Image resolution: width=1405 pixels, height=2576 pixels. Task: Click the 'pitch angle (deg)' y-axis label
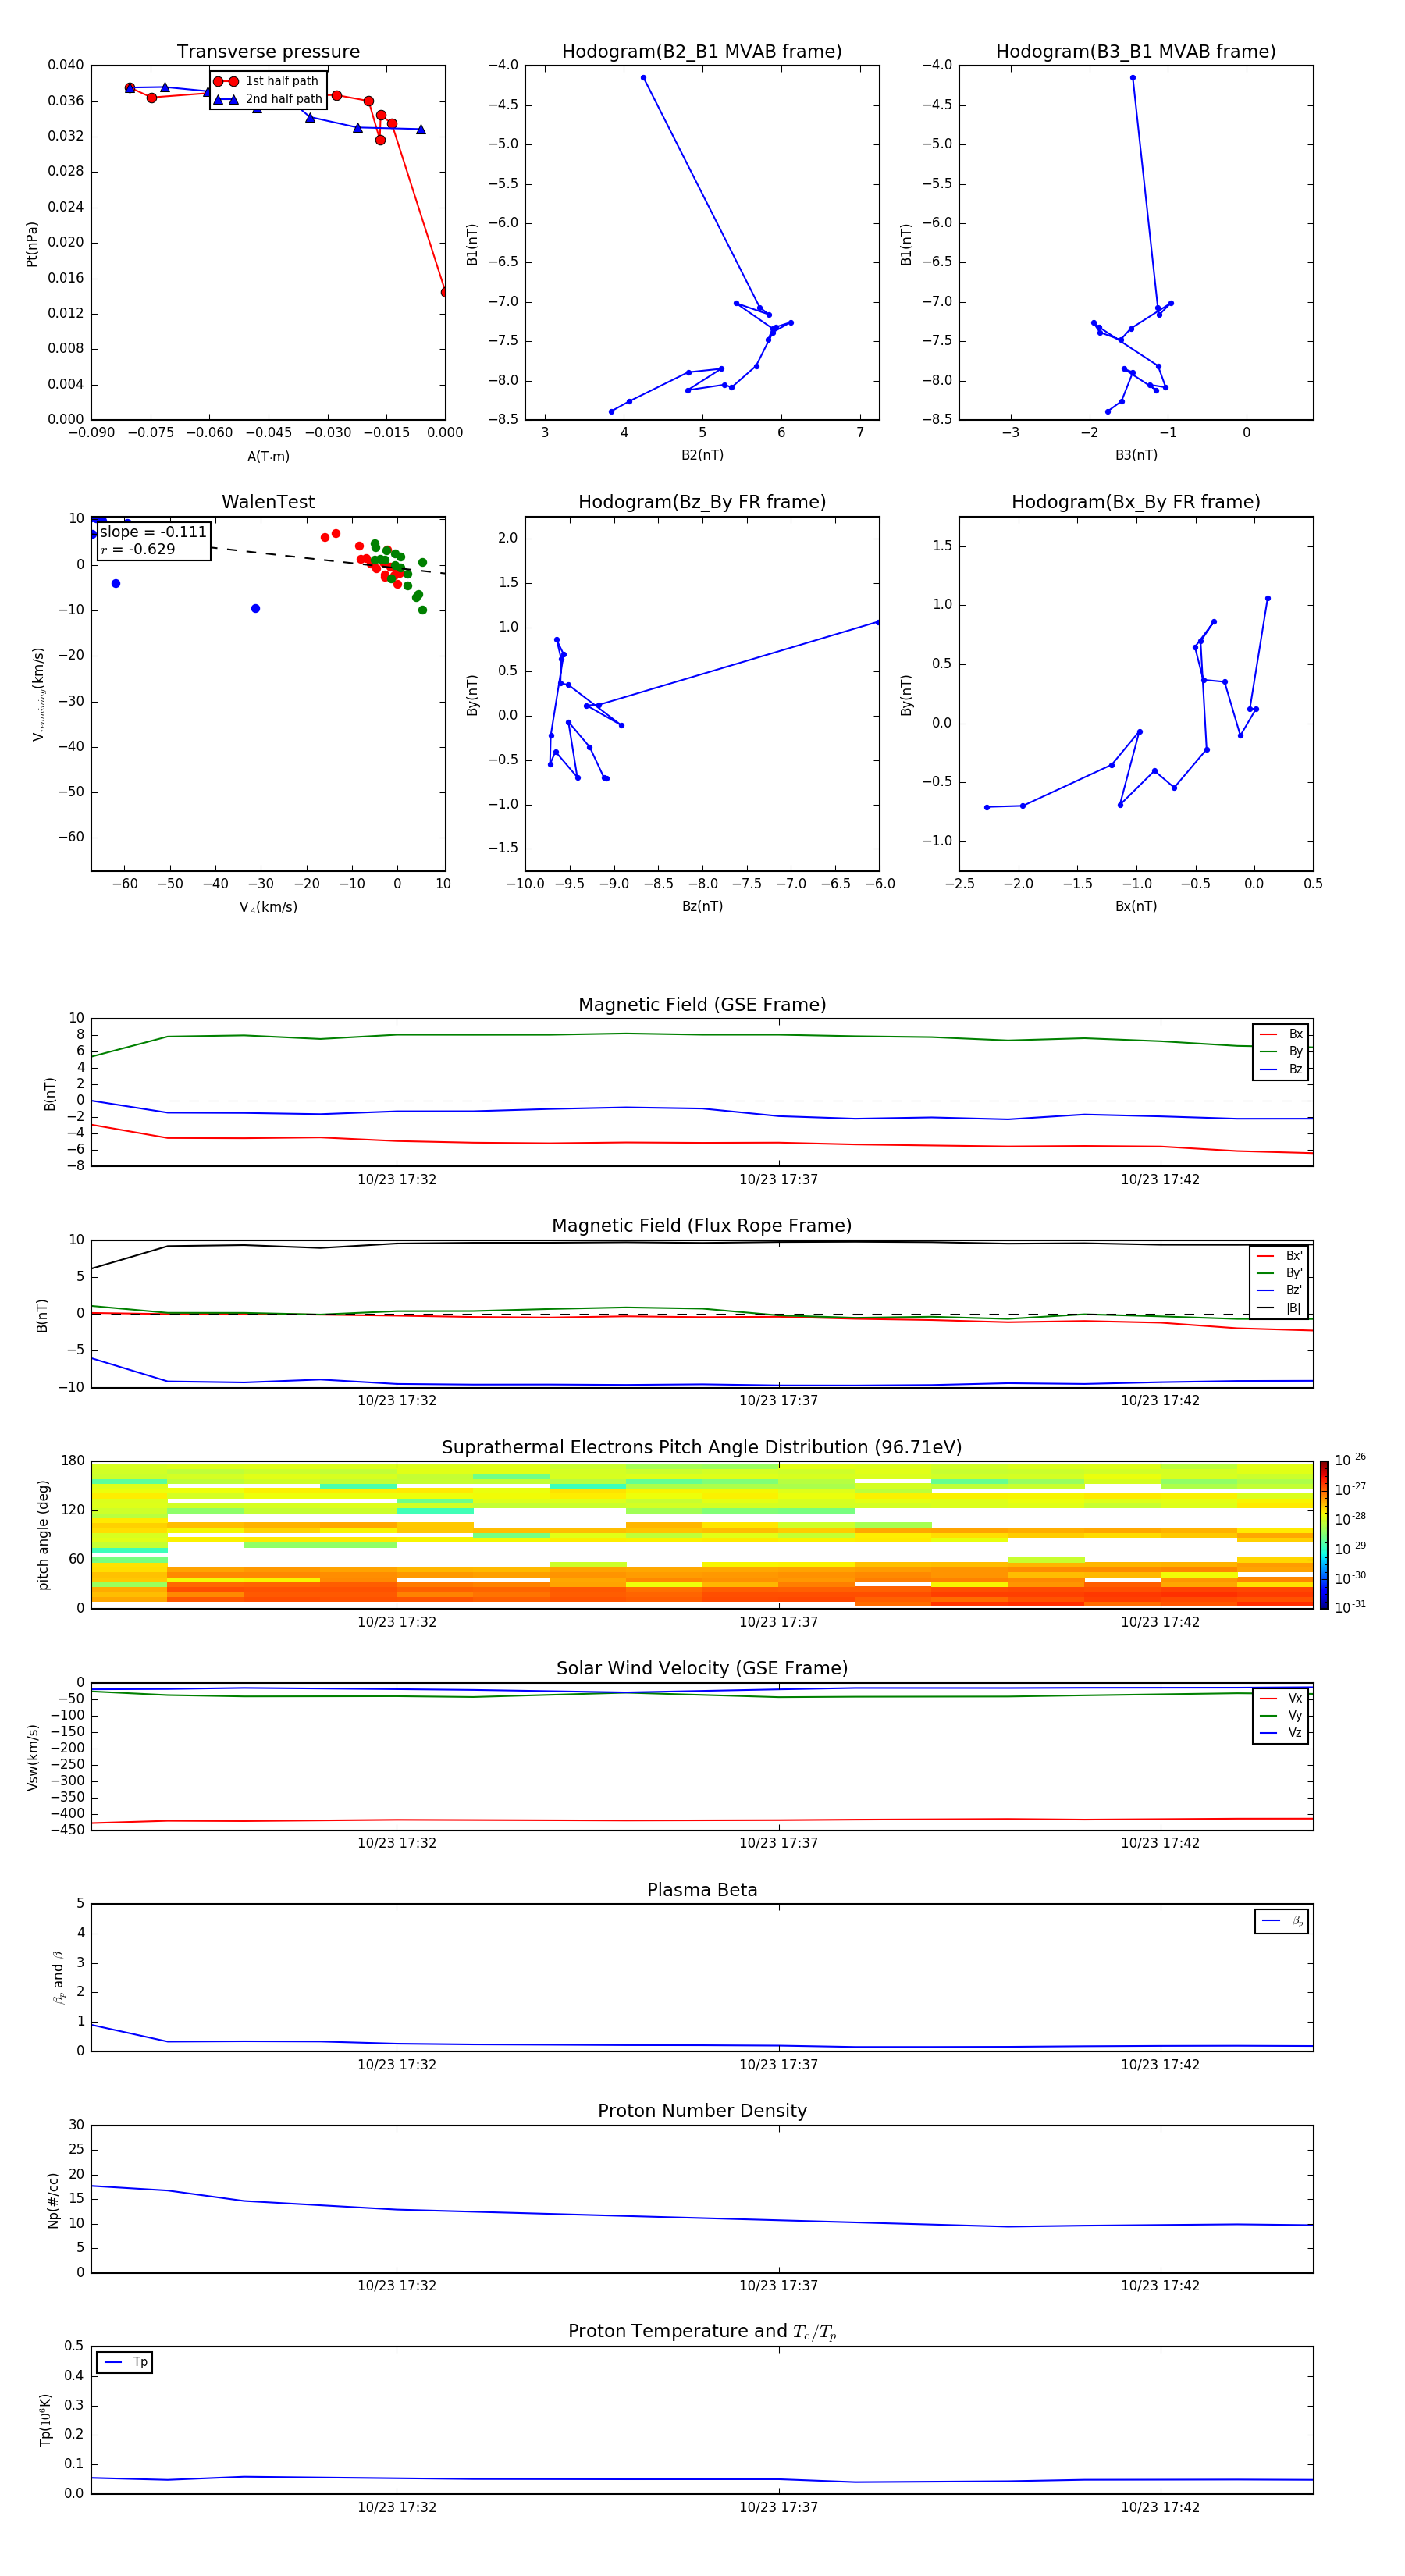point(43,1535)
